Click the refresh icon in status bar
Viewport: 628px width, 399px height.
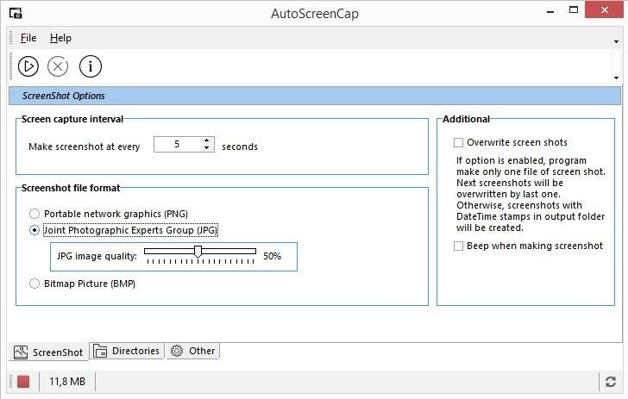611,381
